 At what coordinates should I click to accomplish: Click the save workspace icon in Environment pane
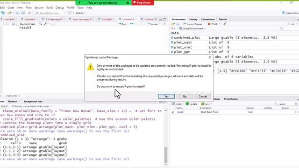(x=178, y=24)
